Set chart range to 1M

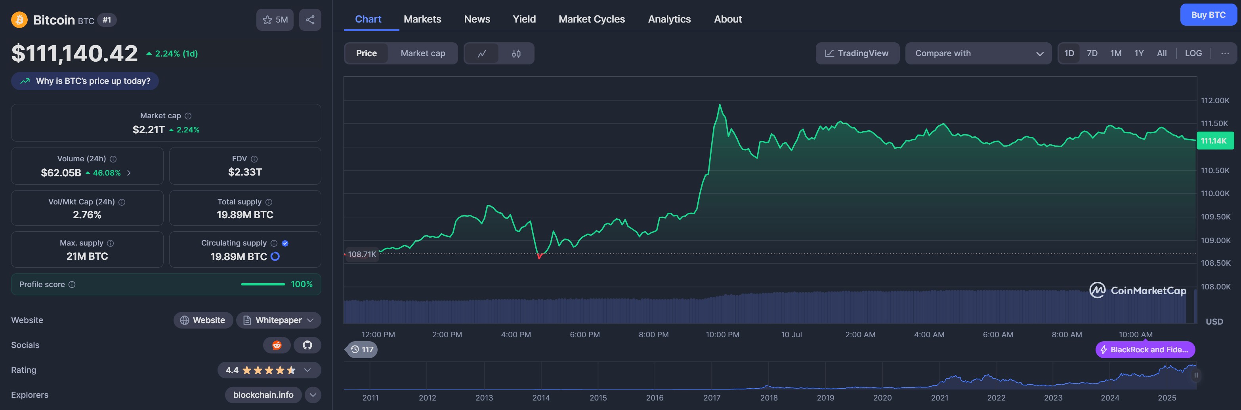tap(1116, 53)
